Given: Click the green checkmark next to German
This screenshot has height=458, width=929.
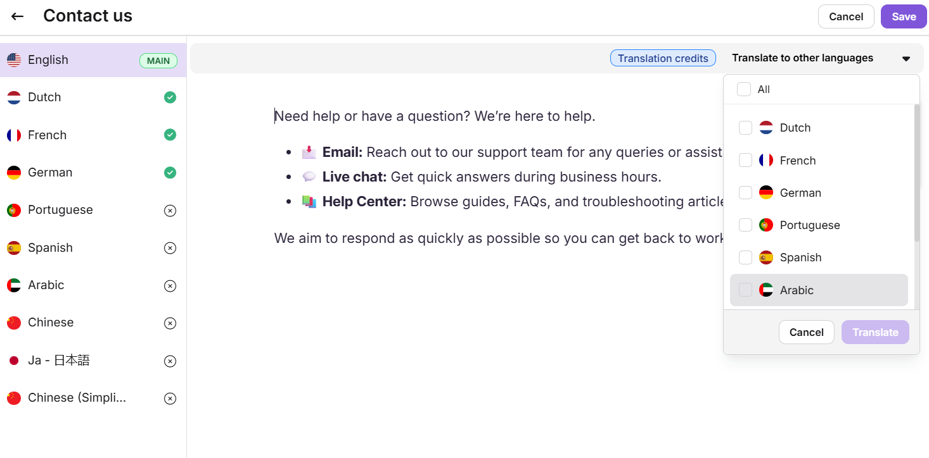Looking at the screenshot, I should point(170,172).
